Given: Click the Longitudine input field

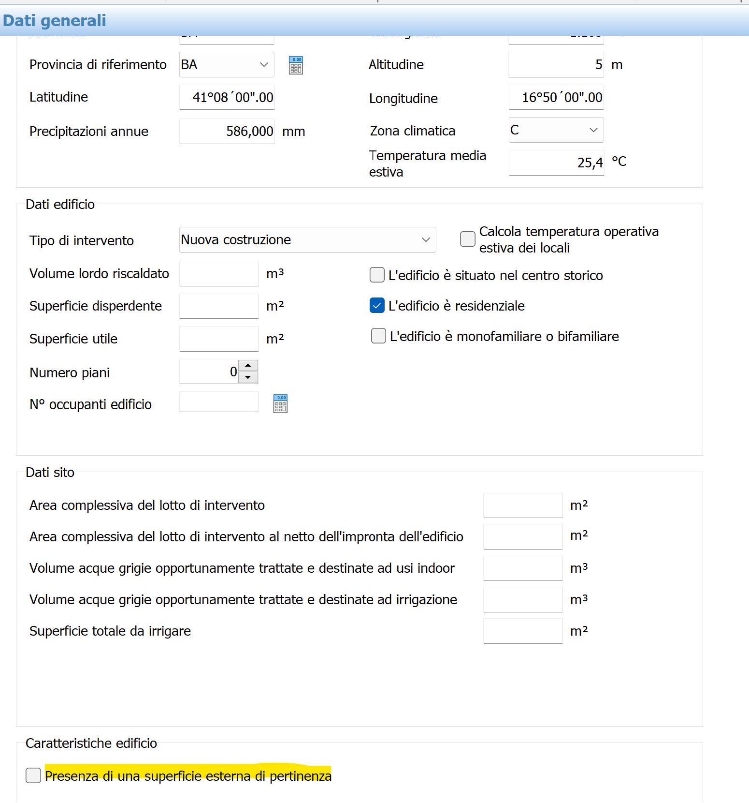Looking at the screenshot, I should coord(556,97).
